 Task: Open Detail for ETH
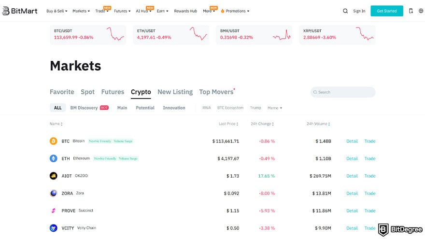(352, 158)
